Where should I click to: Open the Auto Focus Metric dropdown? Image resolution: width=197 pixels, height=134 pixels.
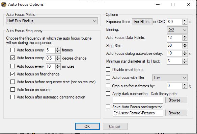point(52,21)
